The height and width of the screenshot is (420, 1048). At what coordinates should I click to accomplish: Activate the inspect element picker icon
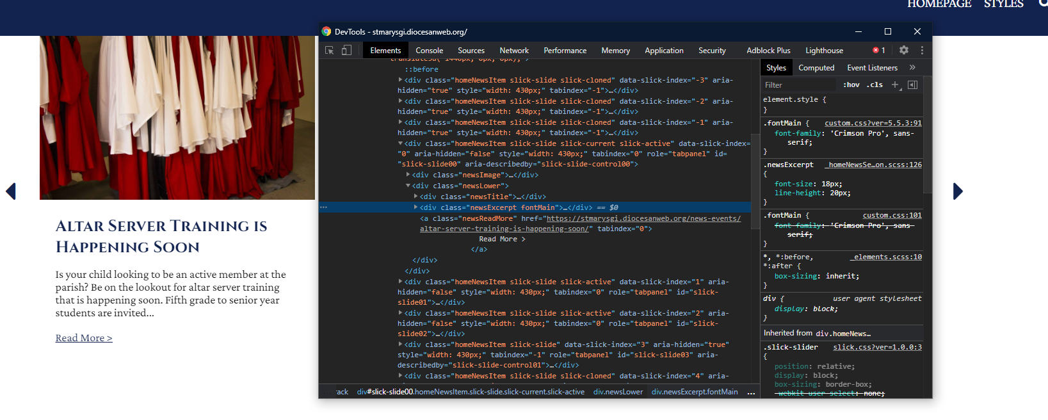click(330, 51)
